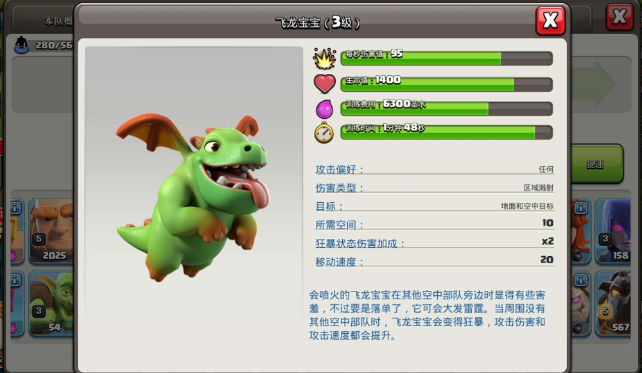Click the 训练费用 6300 elixir bar

point(447,108)
